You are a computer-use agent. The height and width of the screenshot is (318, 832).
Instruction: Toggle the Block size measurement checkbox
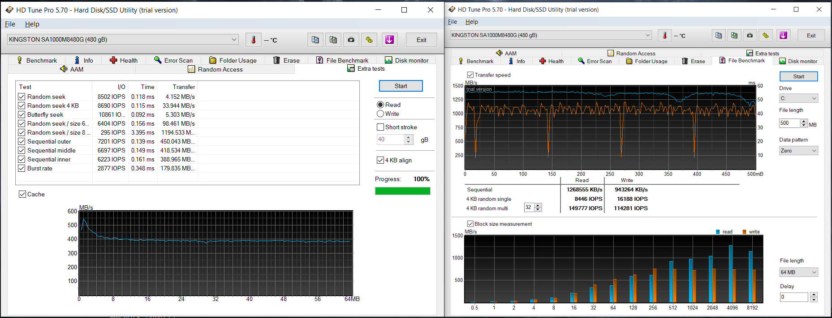(470, 224)
